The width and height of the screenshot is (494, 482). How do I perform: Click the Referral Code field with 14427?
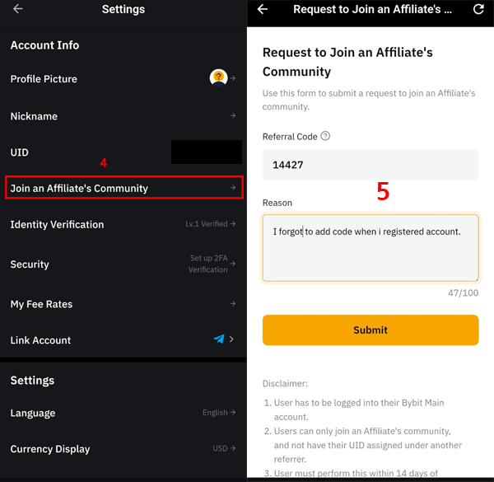coord(370,165)
